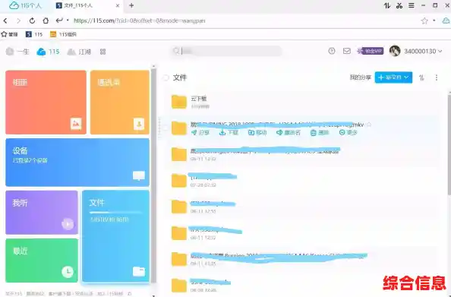Open the 通讯录 contacts tile
Screen dimensions: 451x297
click(x=120, y=103)
